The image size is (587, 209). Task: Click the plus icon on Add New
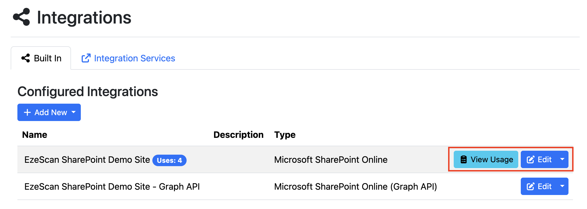click(x=27, y=113)
